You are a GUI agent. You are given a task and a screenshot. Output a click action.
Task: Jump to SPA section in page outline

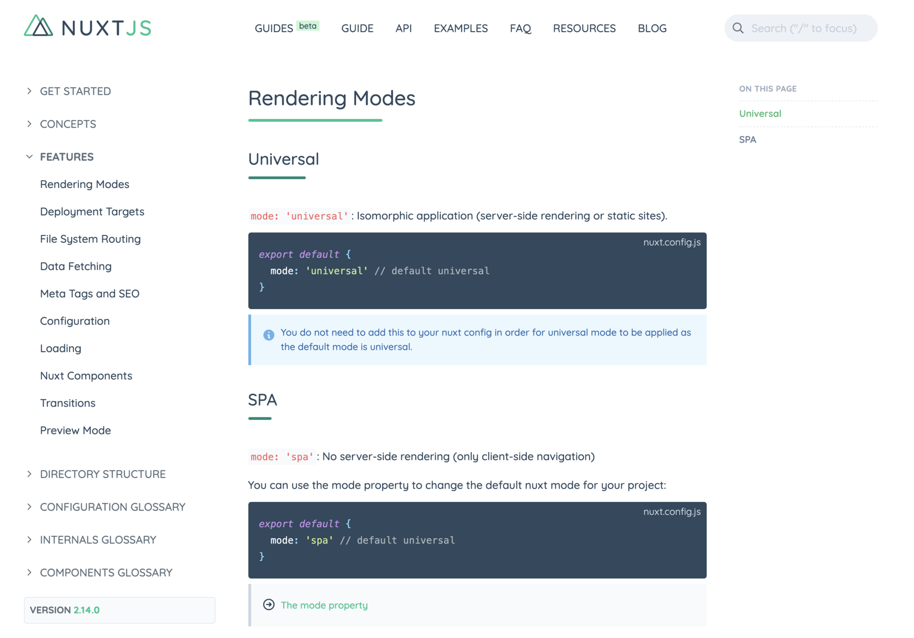click(x=748, y=139)
